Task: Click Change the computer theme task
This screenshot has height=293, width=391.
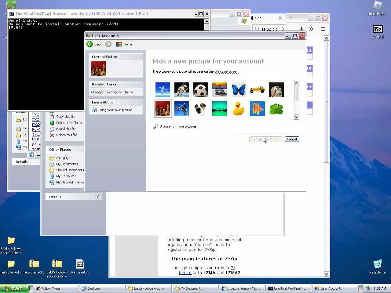Action: (112, 92)
